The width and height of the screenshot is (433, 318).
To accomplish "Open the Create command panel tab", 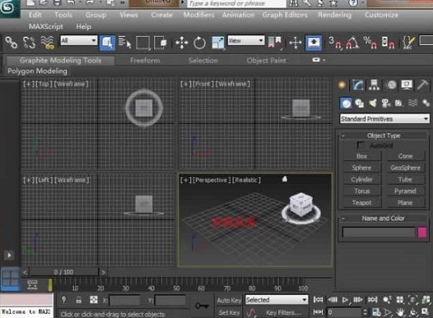I will (x=342, y=85).
